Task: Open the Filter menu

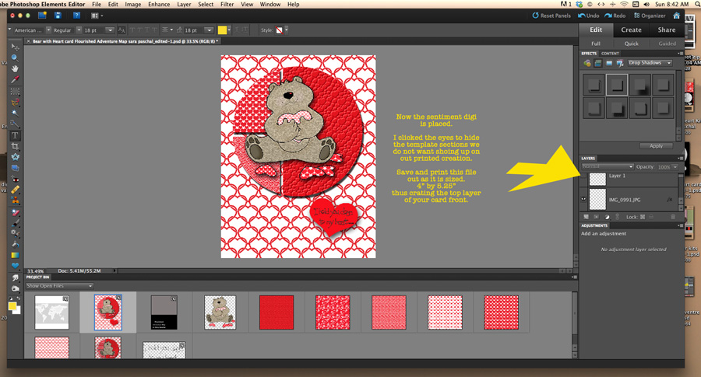Action: (227, 5)
